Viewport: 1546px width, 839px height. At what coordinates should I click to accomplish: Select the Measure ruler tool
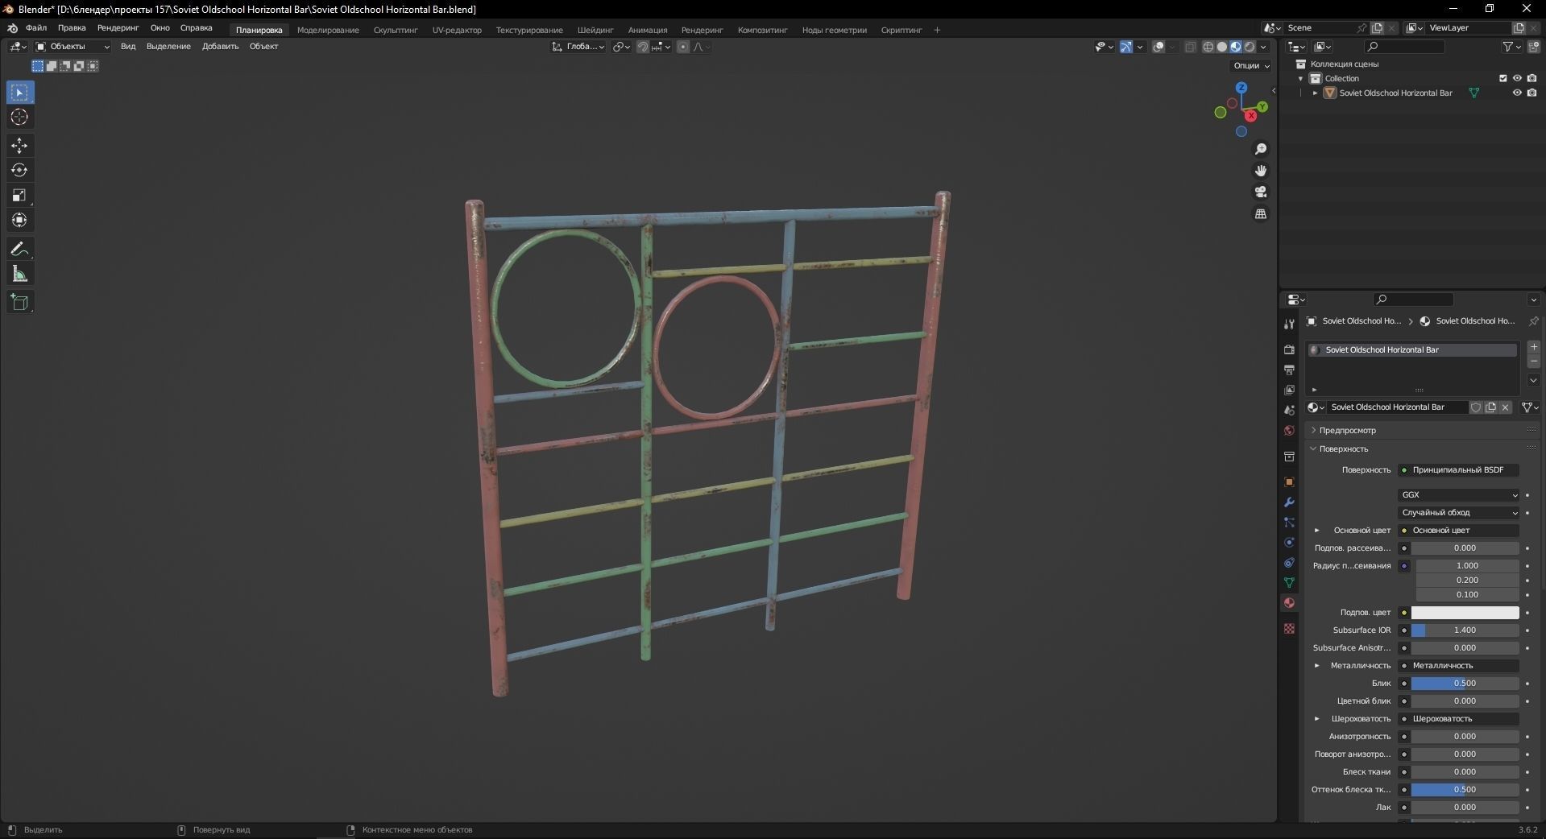[x=20, y=275]
